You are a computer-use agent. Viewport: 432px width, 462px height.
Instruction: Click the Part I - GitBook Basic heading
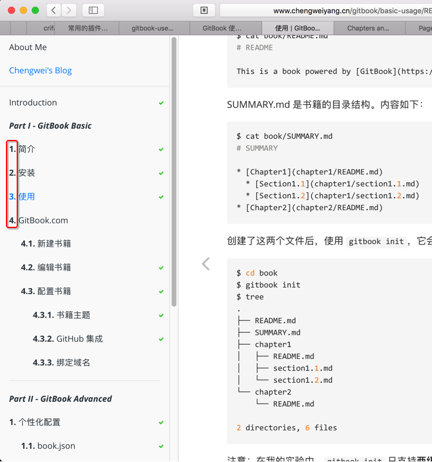coord(50,126)
